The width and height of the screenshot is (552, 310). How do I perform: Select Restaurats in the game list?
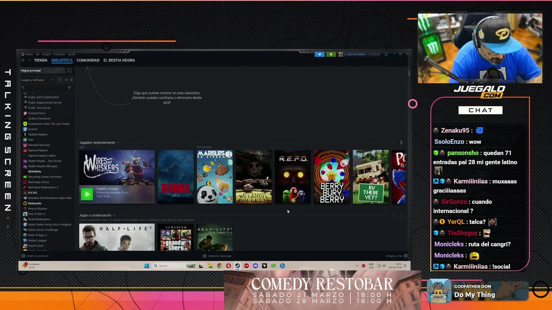tap(35, 203)
